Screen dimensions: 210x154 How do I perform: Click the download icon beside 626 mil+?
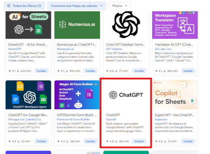click(18, 71)
